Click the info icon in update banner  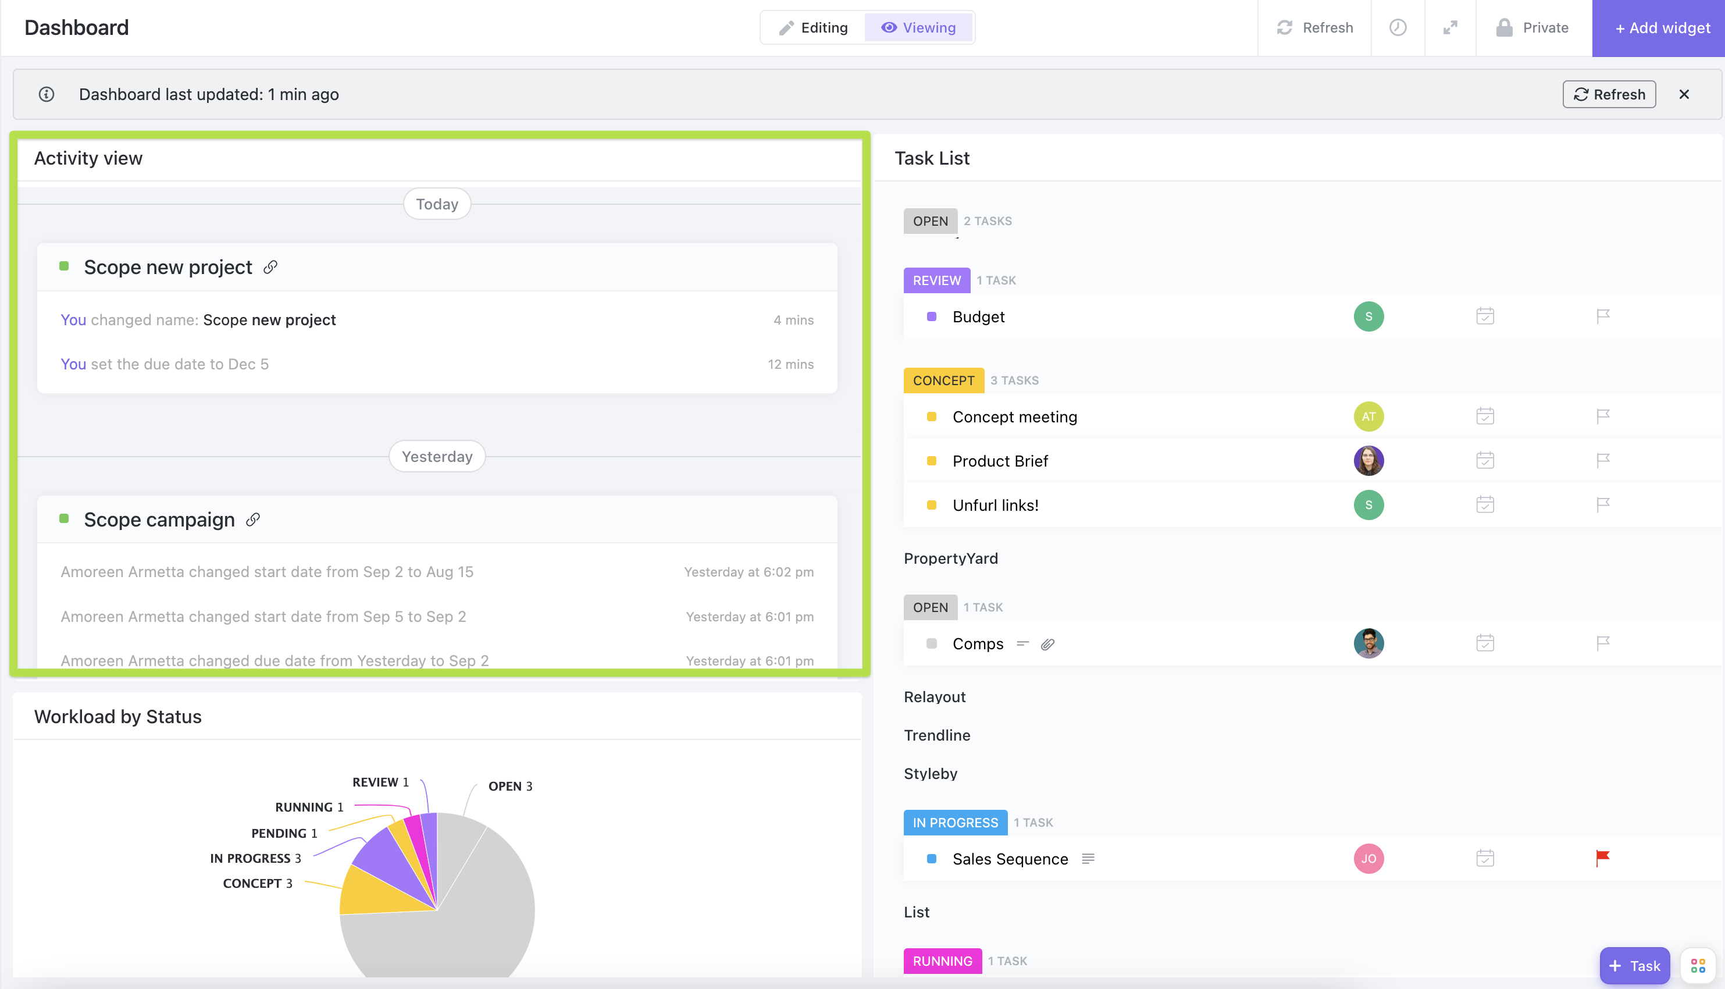46,94
